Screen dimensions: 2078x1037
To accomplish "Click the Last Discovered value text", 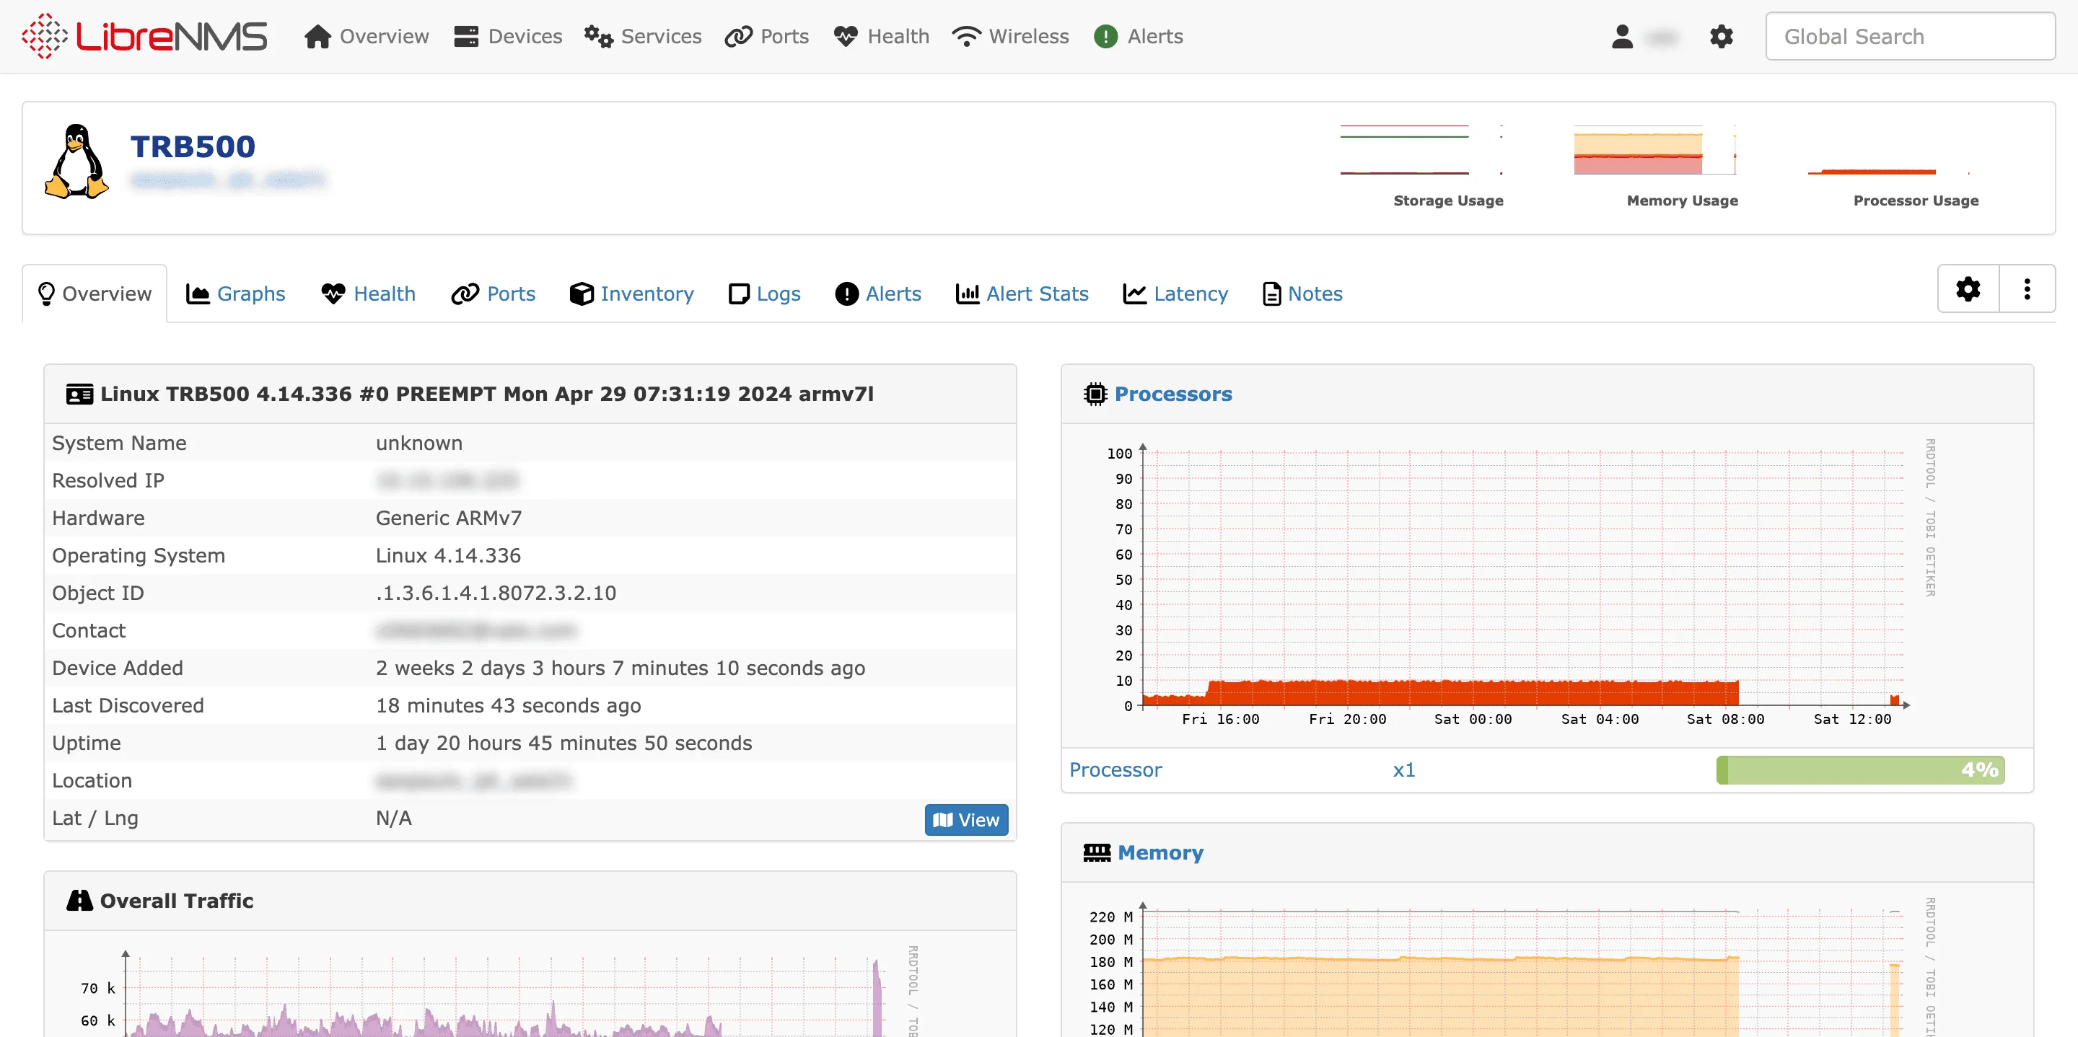I will tap(508, 705).
